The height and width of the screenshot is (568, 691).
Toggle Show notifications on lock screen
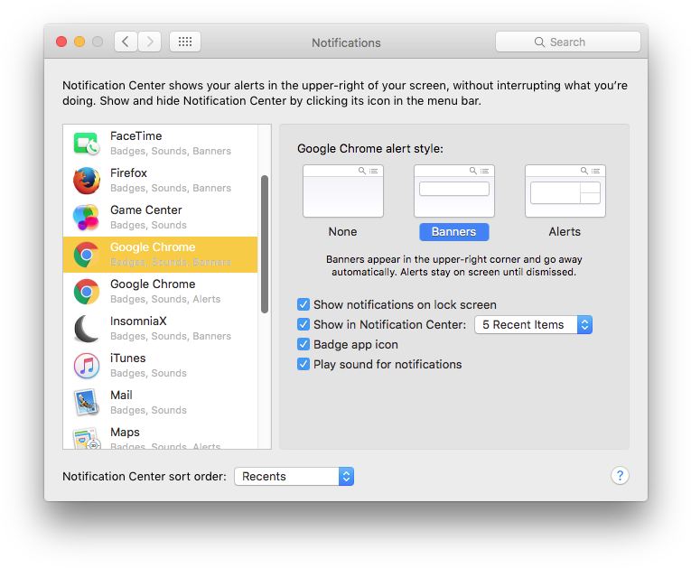pos(303,304)
